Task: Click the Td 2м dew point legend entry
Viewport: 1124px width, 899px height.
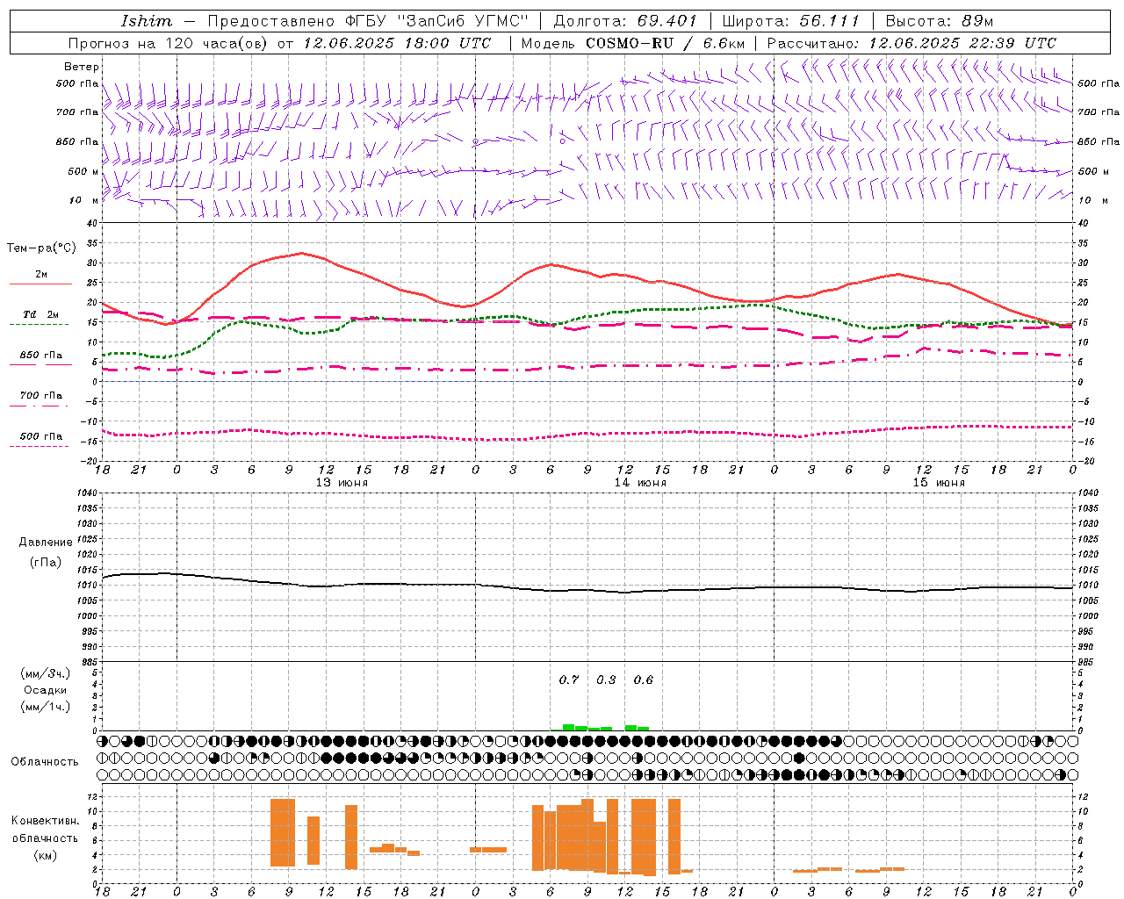Action: [41, 314]
